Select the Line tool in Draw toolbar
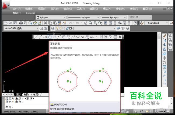 pyautogui.click(x=36, y=37)
